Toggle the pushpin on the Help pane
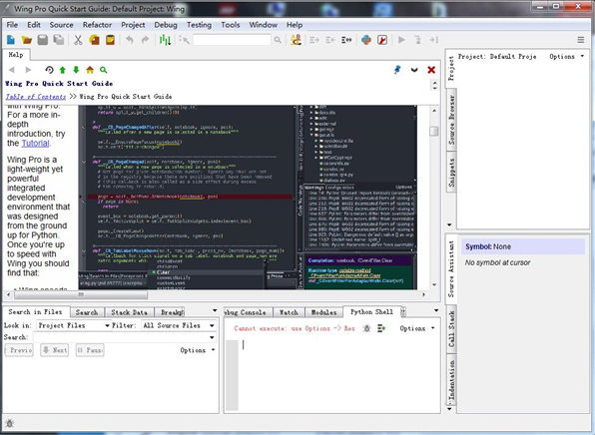595x435 pixels. tap(397, 70)
